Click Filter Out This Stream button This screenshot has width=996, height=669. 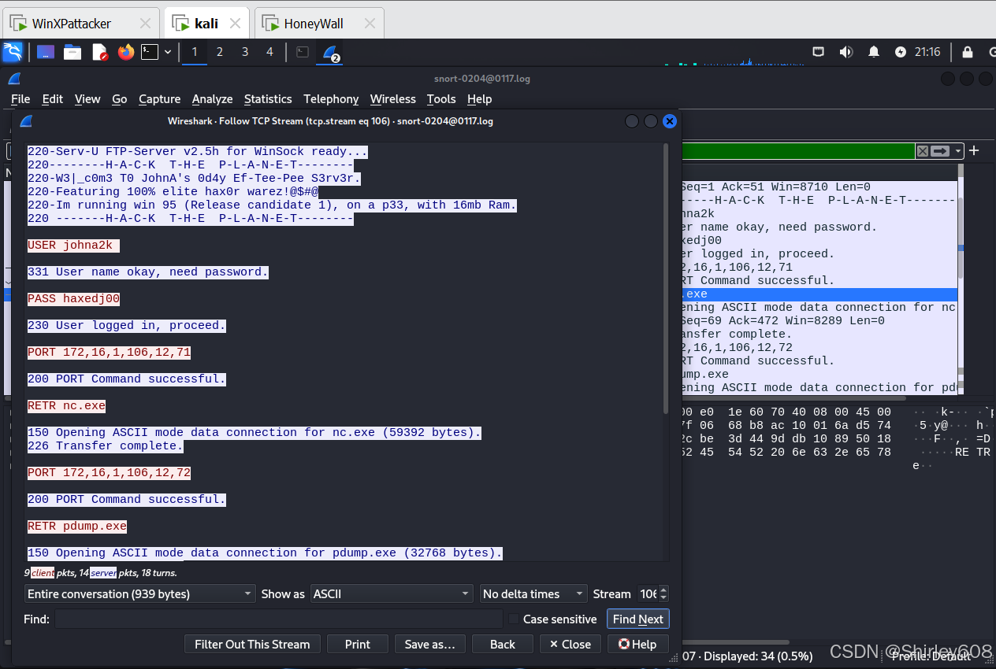click(252, 644)
